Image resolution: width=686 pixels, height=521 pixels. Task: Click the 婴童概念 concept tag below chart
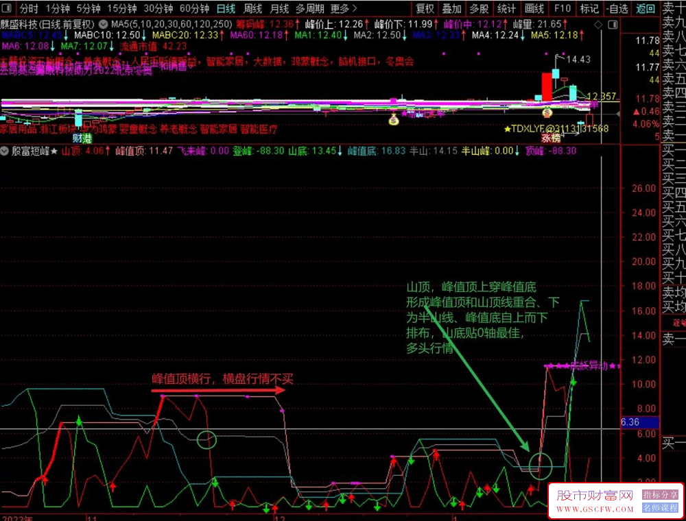(138, 129)
